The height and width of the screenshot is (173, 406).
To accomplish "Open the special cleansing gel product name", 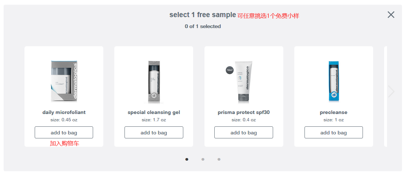I will pyautogui.click(x=154, y=112).
